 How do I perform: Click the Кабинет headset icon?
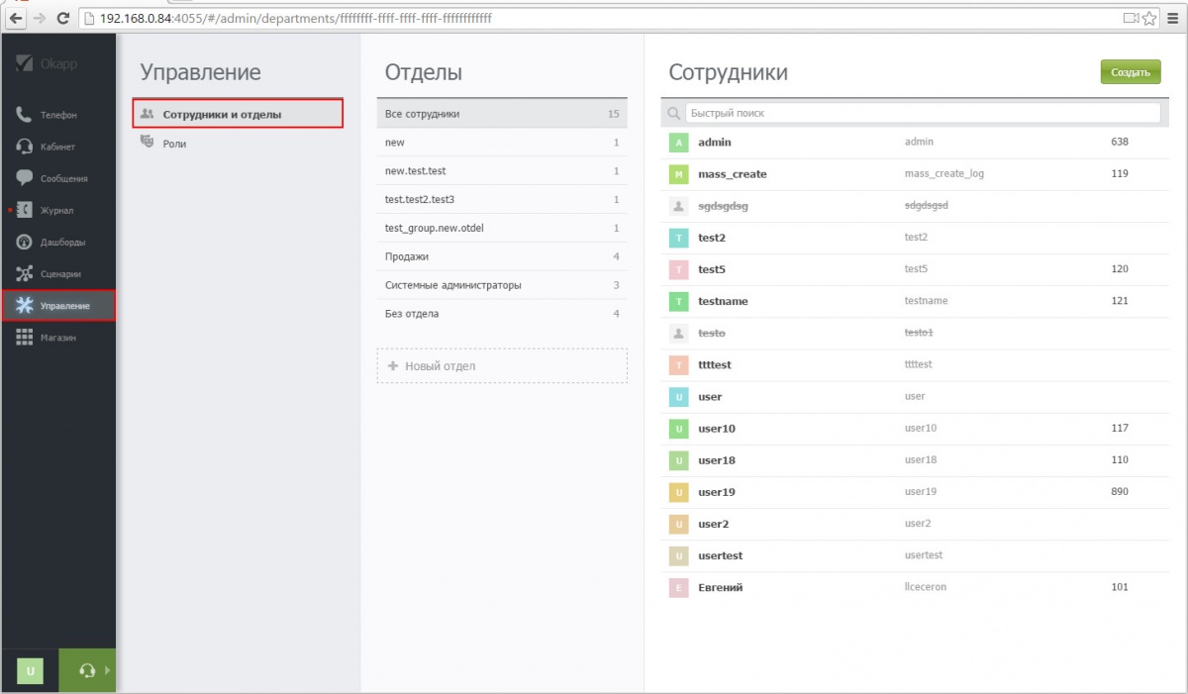(25, 147)
